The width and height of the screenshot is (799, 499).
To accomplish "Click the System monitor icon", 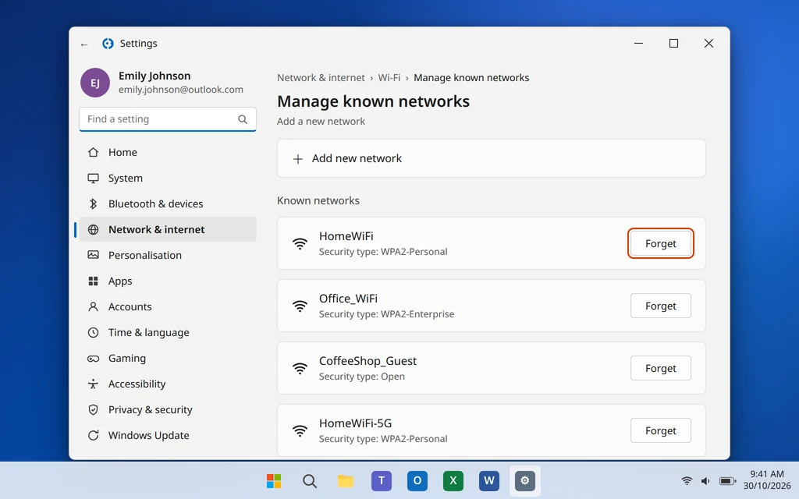I will tap(94, 179).
